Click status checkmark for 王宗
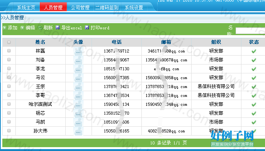265x151 pixels. click(x=254, y=87)
